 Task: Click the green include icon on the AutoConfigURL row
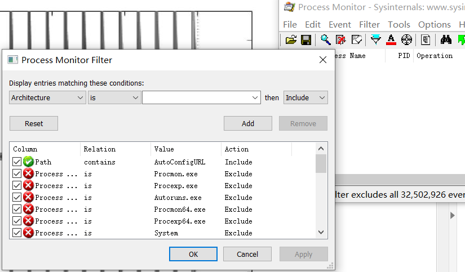(29, 162)
